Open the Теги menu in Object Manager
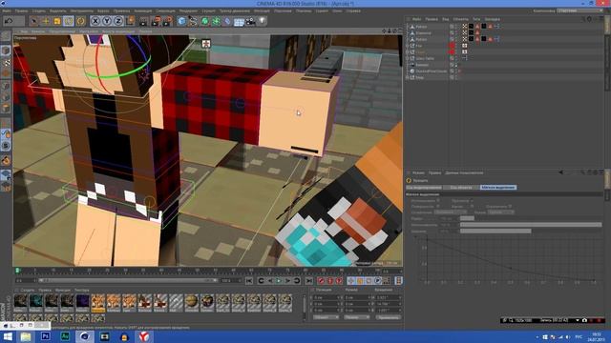Screen dimensions: 611x343 click(476, 19)
